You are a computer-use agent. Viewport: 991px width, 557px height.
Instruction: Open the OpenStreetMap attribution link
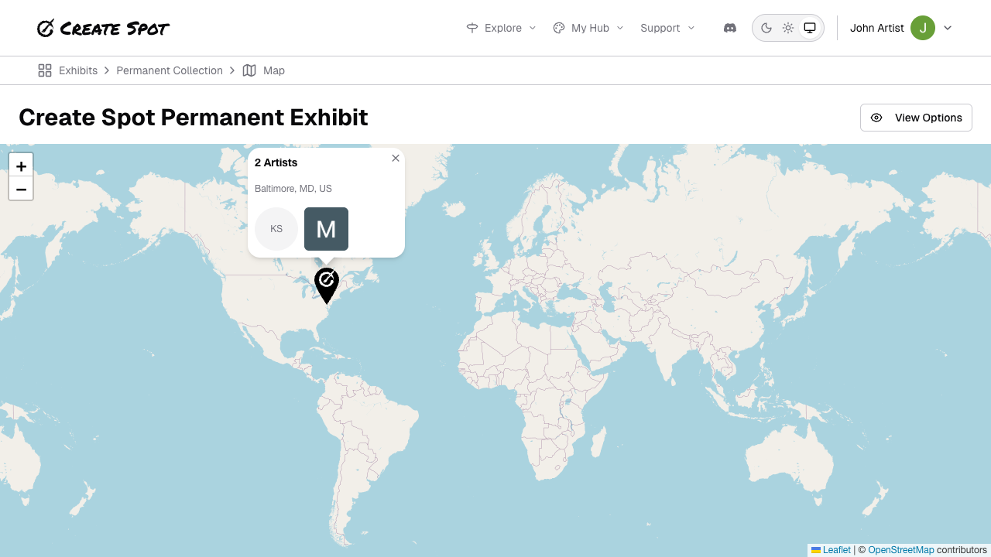tap(901, 549)
